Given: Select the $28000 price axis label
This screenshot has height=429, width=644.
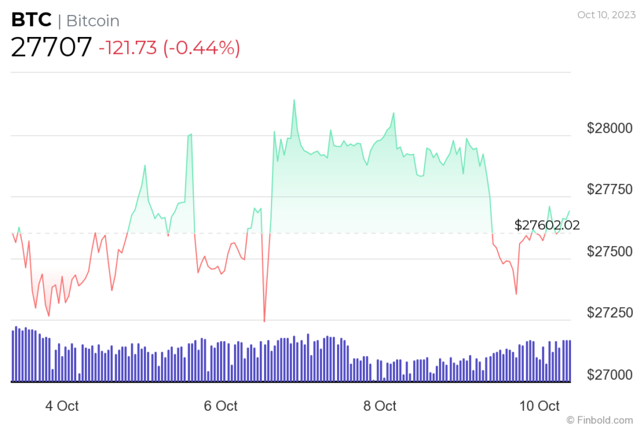Looking at the screenshot, I should 609,129.
